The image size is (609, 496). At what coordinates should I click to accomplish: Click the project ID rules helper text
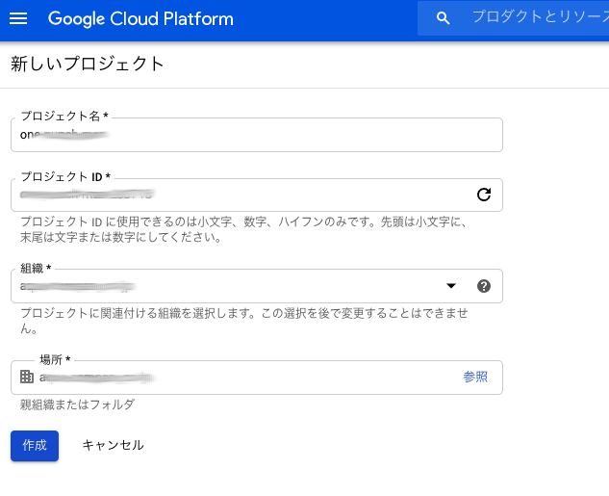click(x=243, y=229)
